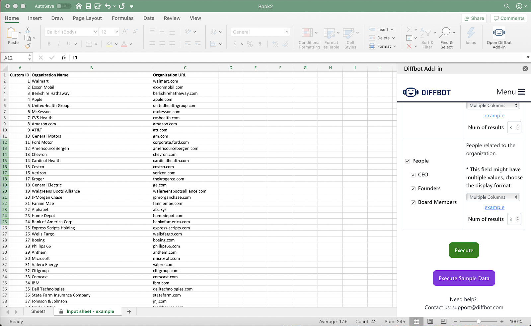The width and height of the screenshot is (531, 326).
Task: Switch to Normal view icon in status bar
Action: tap(417, 321)
